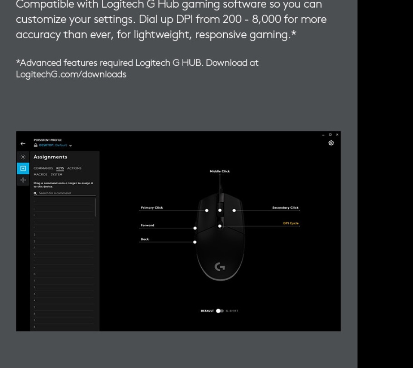Switch to the ACTIONS tab

tap(74, 168)
